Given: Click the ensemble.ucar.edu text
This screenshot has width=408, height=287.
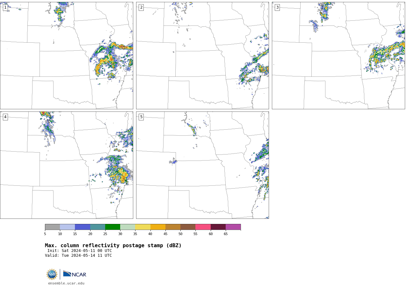Looking at the screenshot, I should (x=66, y=283).
